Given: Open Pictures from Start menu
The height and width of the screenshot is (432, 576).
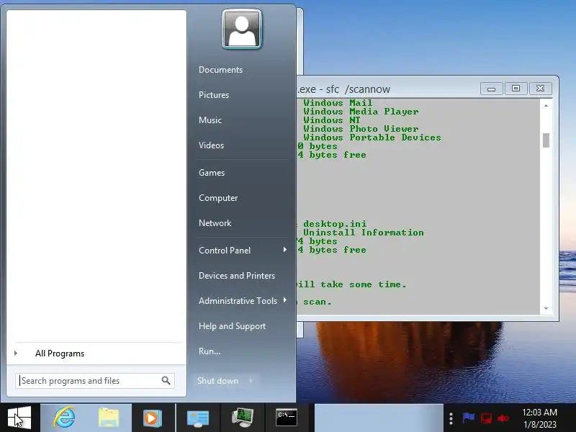Looking at the screenshot, I should (214, 95).
